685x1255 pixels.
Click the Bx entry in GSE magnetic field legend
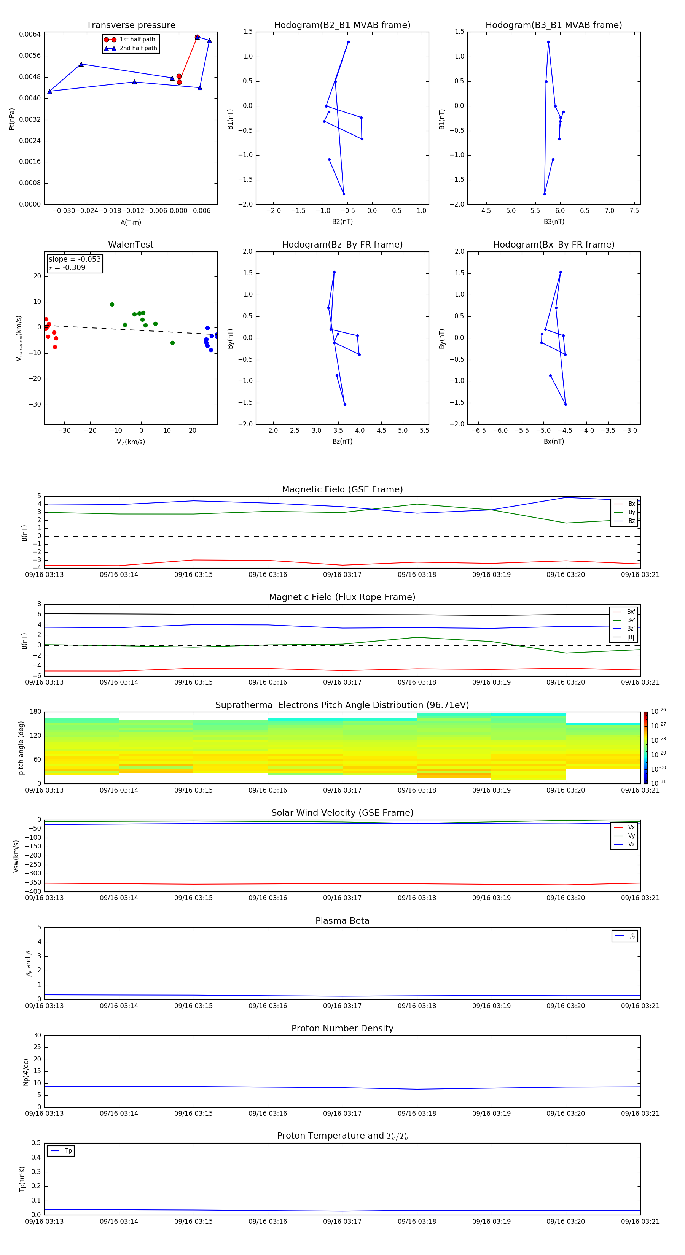[x=624, y=504]
